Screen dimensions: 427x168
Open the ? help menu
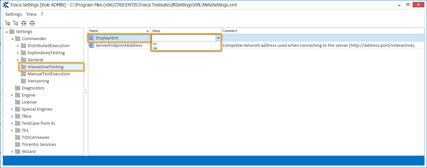click(42, 14)
